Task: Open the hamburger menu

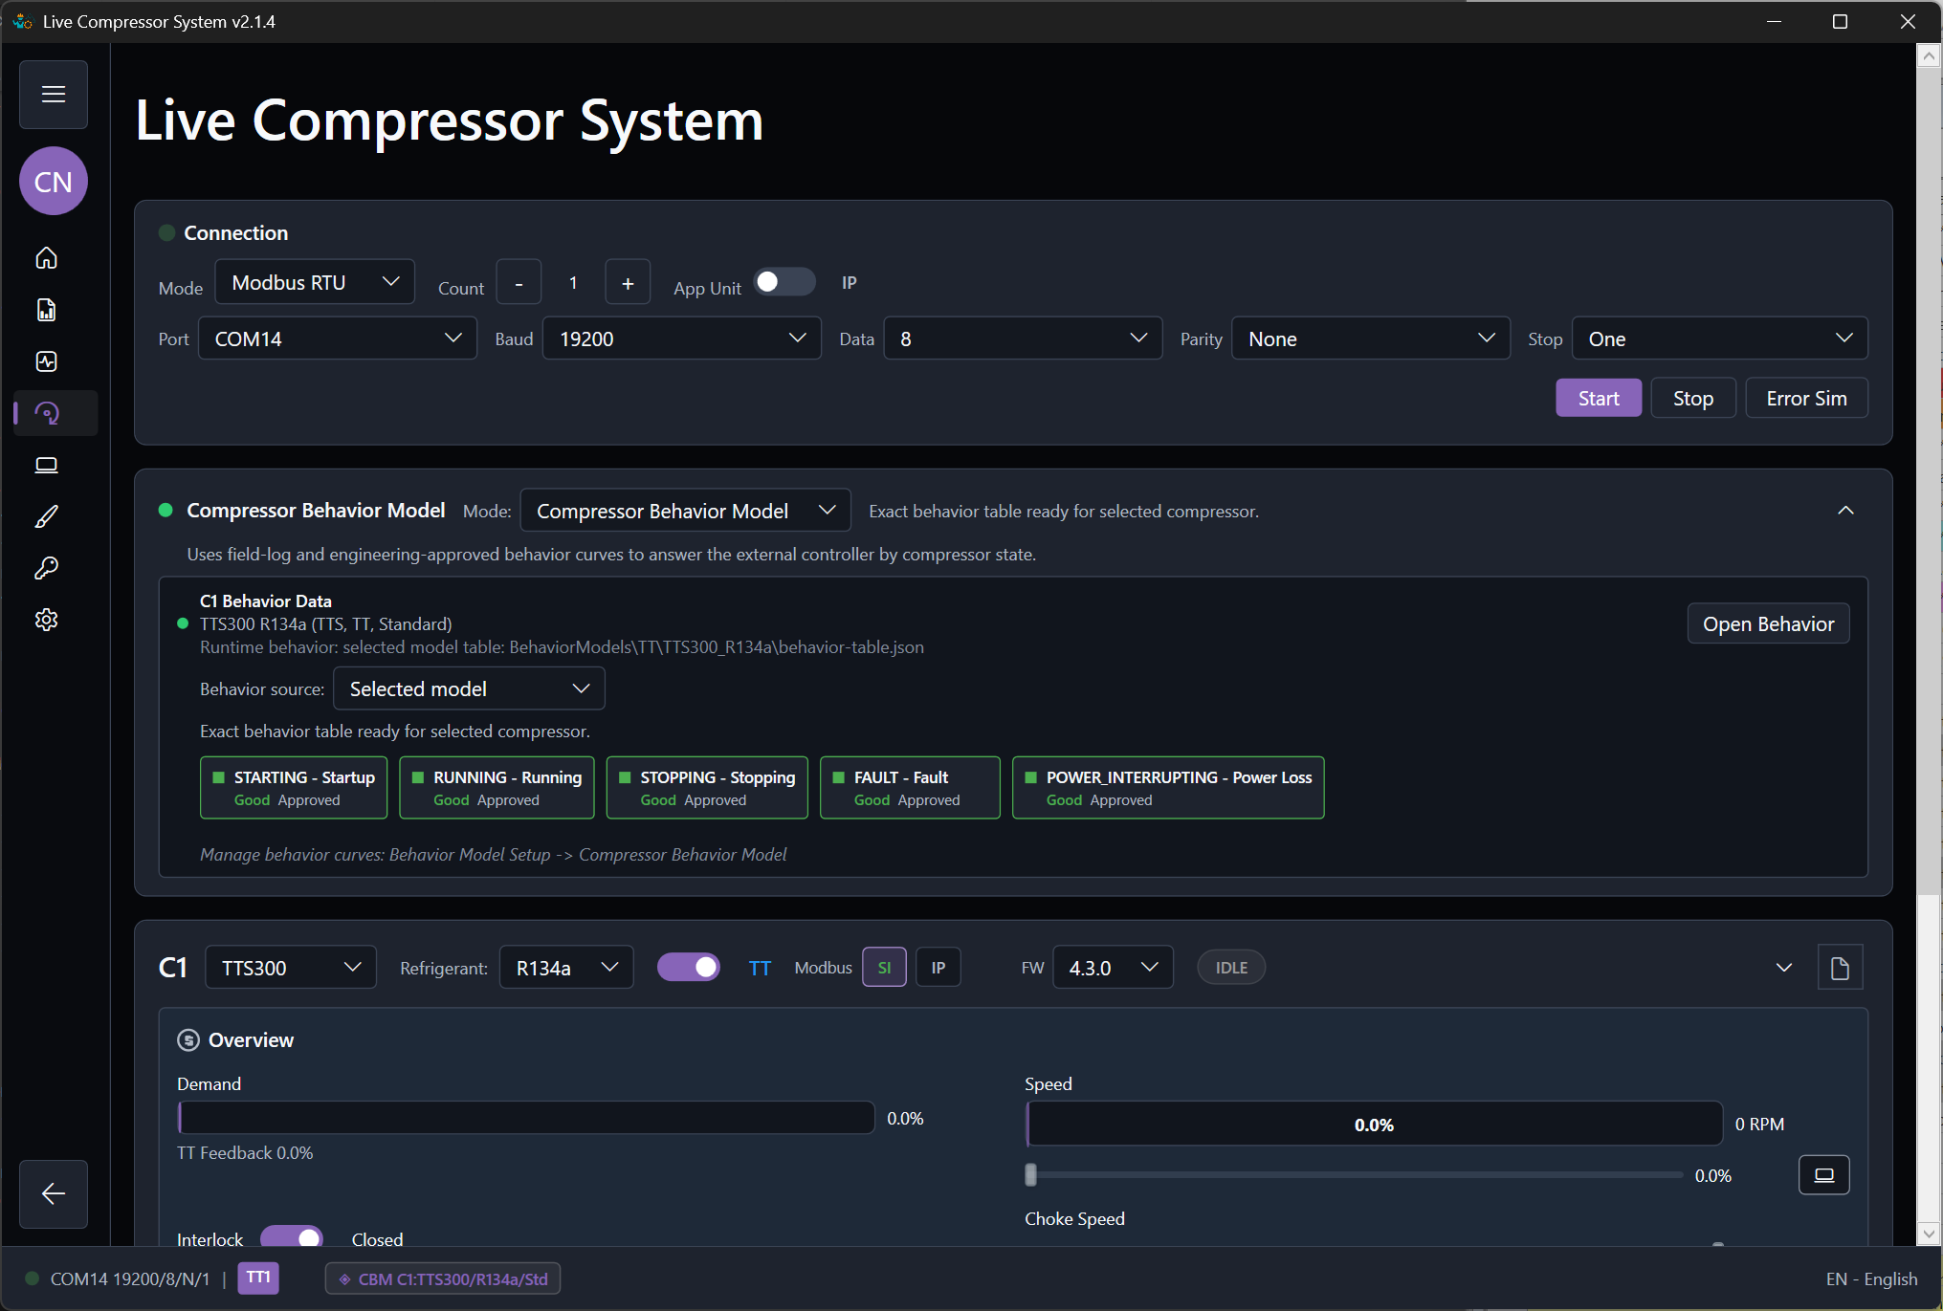Action: point(54,95)
